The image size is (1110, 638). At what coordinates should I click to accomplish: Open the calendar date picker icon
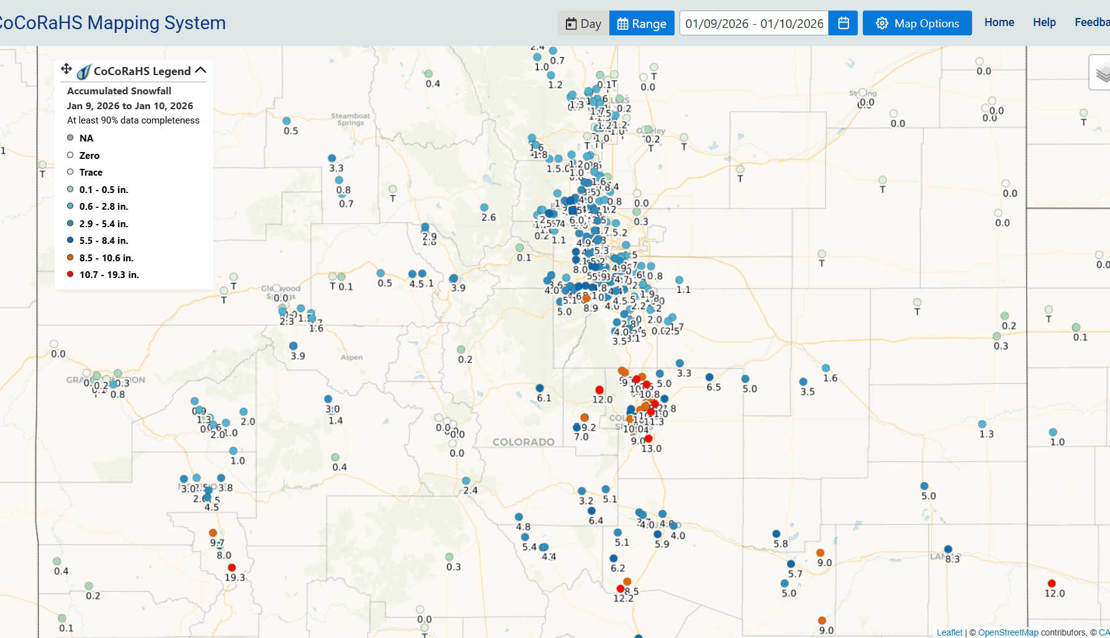844,24
